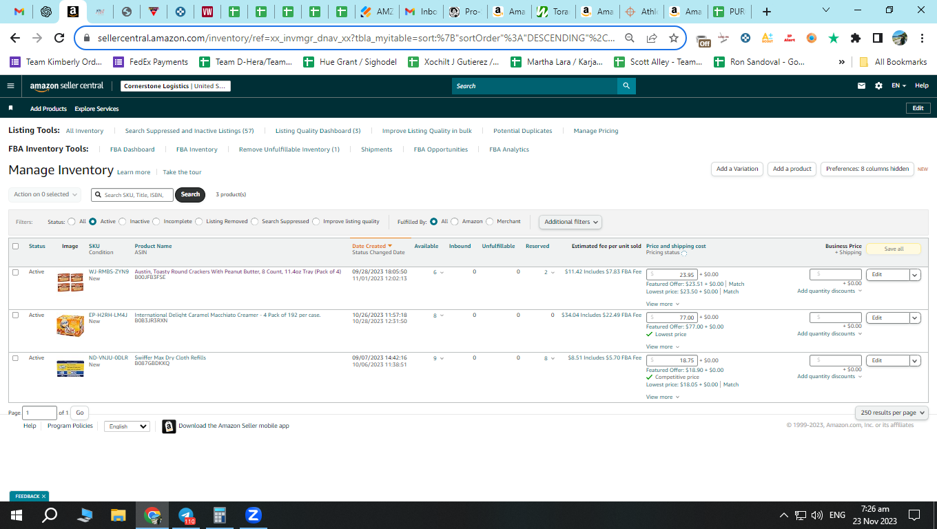Select Fulfilled By Amazon radio button
The height and width of the screenshot is (529, 937).
[x=455, y=222]
